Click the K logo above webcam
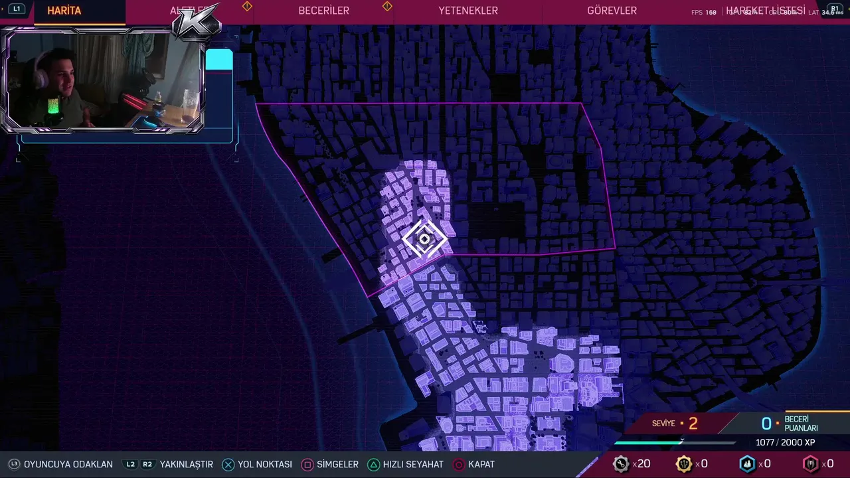The height and width of the screenshot is (478, 850). [197, 22]
